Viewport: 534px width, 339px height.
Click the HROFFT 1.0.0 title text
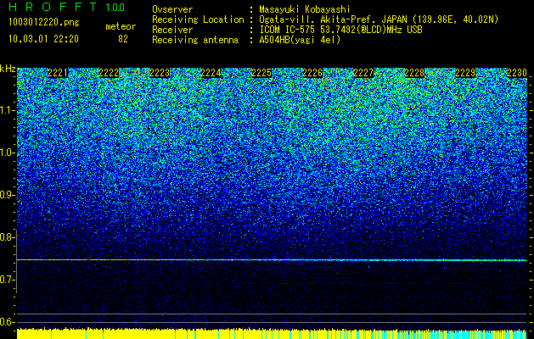[67, 7]
